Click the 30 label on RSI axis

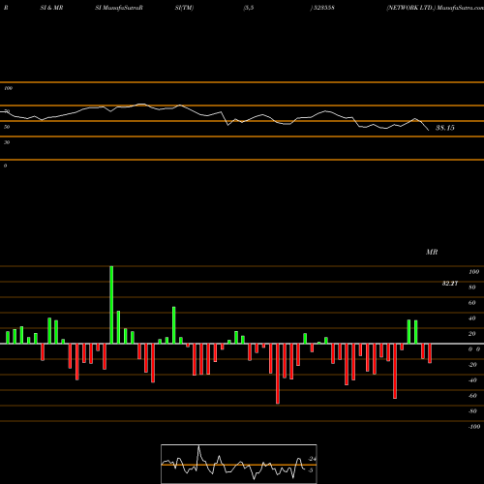[x=7, y=142]
